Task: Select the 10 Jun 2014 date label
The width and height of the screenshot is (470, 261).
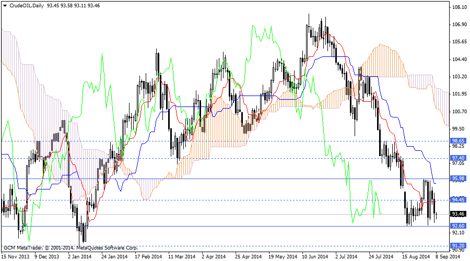Action: pos(314,256)
